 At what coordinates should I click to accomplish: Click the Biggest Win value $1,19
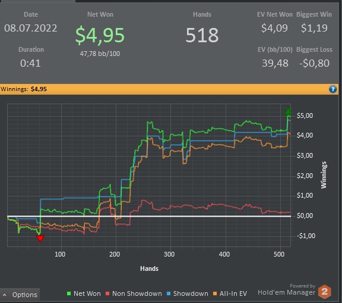tap(314, 28)
